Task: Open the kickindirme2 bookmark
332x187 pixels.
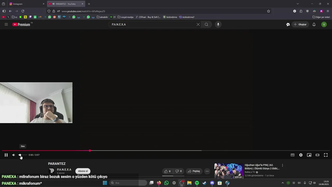Action: coord(186,17)
